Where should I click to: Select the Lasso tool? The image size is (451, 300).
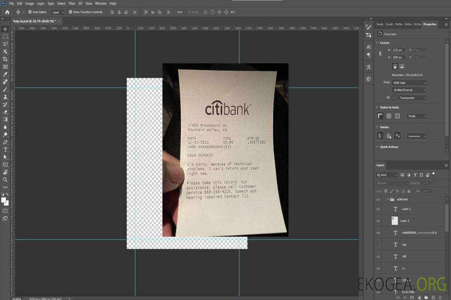pyautogui.click(x=5, y=44)
